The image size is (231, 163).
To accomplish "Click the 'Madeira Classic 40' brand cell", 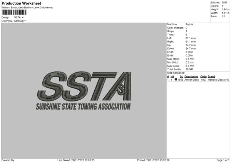I will [x=218, y=80].
